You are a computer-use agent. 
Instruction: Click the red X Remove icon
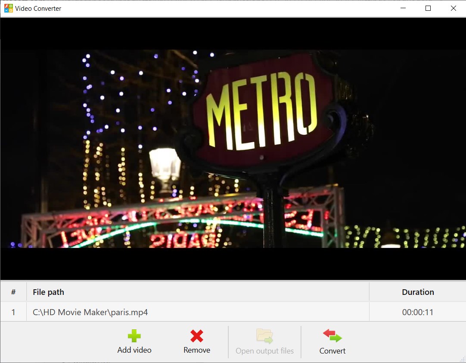coord(196,336)
